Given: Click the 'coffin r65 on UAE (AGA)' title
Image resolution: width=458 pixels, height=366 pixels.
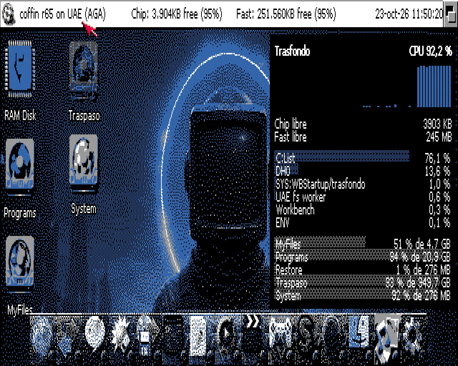Looking at the screenshot, I should [x=63, y=14].
